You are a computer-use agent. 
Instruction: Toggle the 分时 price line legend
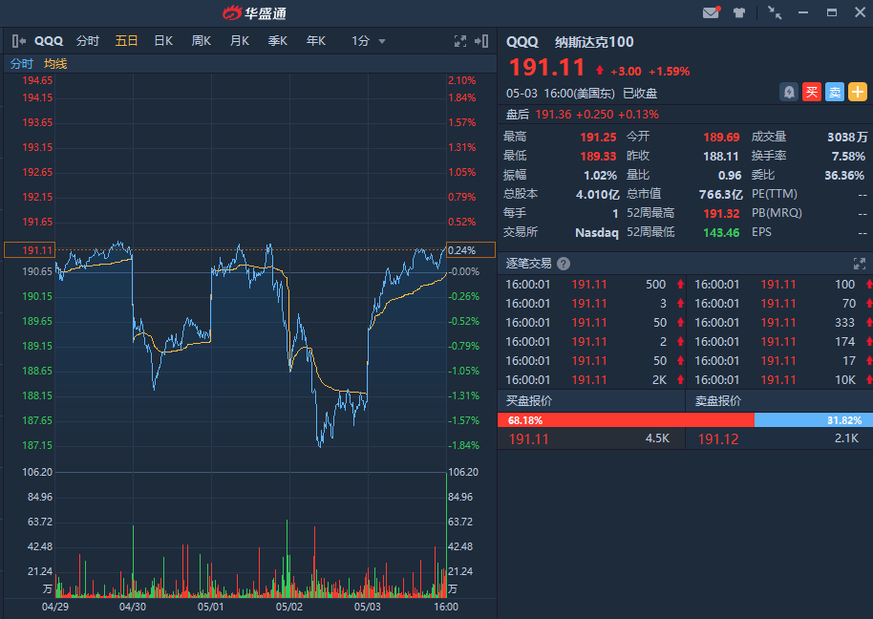[22, 63]
